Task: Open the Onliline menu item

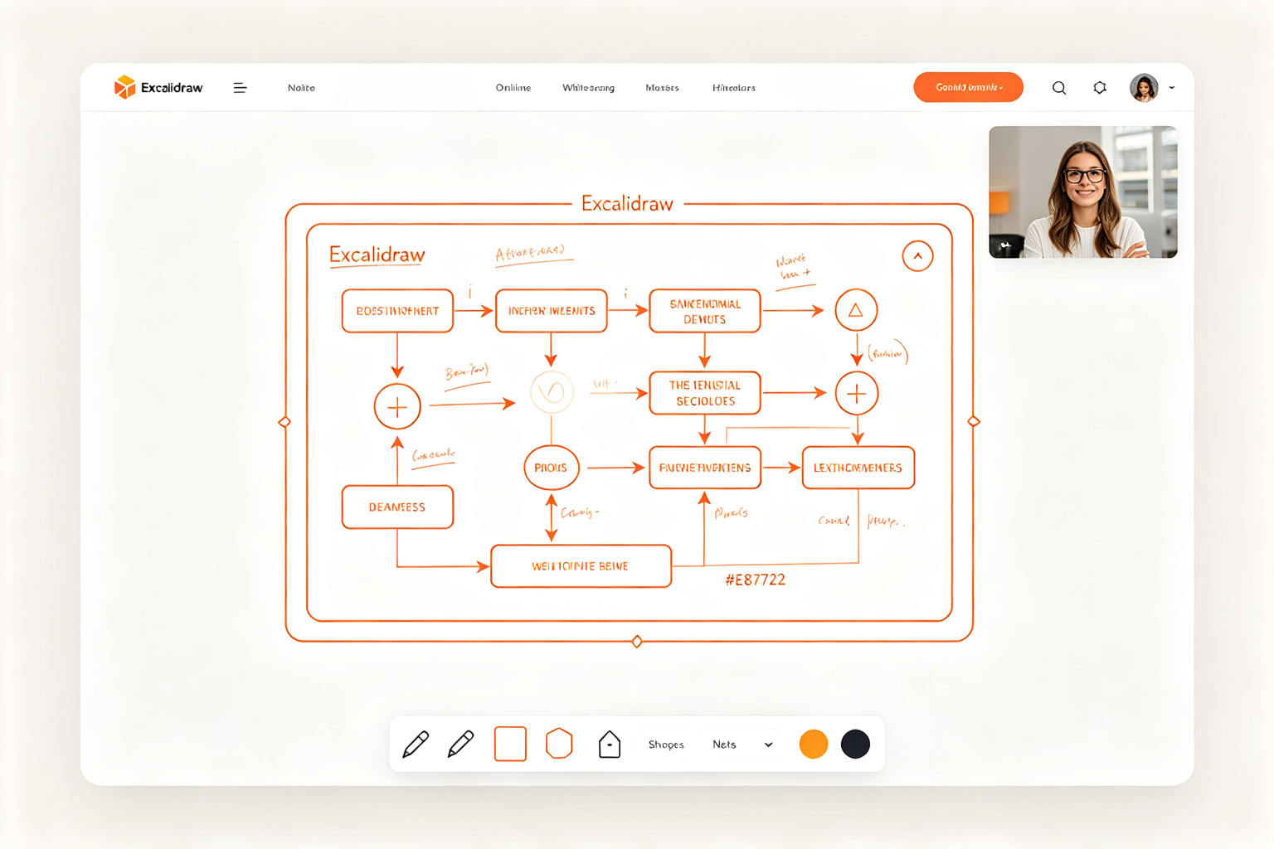Action: click(513, 88)
